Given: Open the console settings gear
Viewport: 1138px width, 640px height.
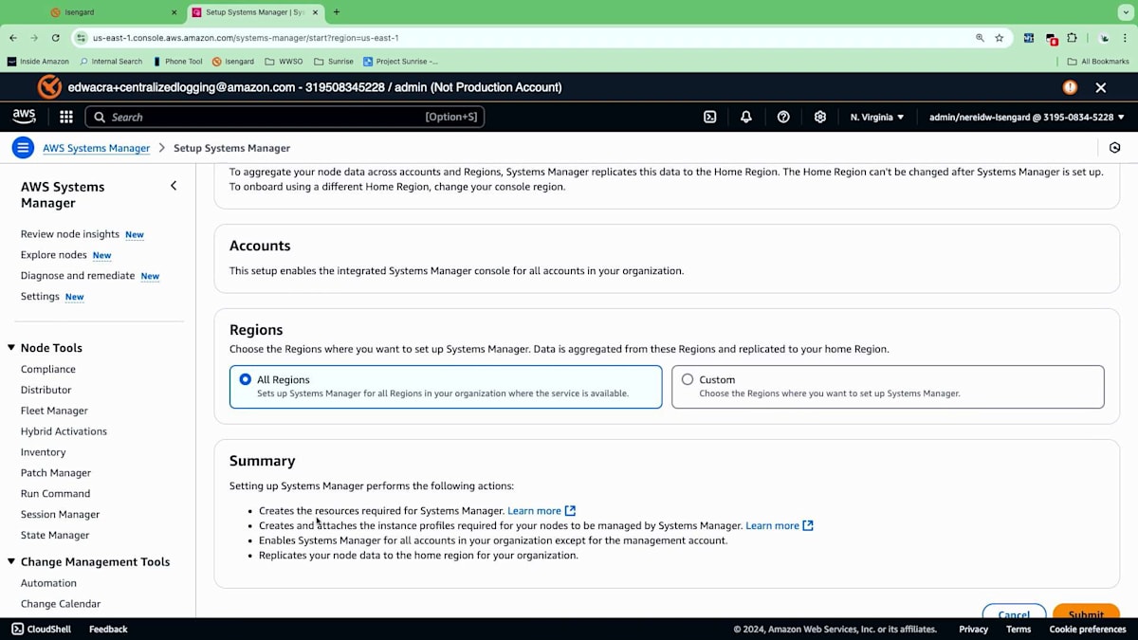Looking at the screenshot, I should tap(820, 117).
